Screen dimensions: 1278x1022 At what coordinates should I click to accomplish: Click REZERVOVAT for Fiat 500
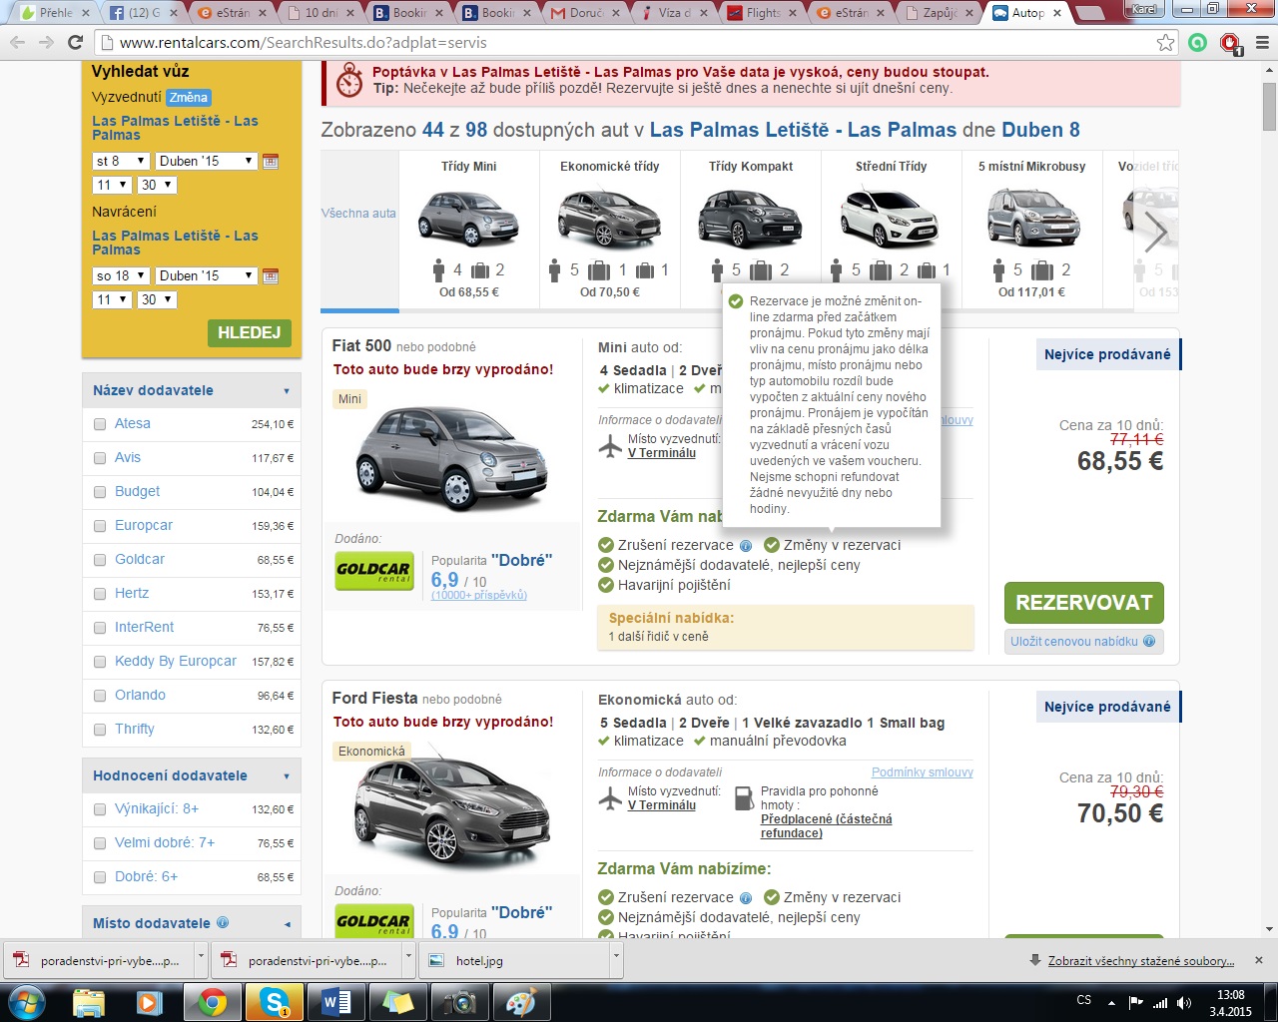[1084, 603]
